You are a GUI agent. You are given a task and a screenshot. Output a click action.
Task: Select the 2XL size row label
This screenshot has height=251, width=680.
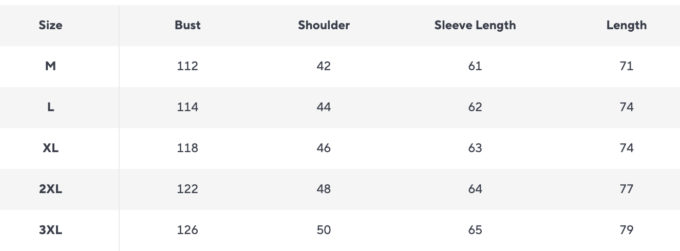50,189
